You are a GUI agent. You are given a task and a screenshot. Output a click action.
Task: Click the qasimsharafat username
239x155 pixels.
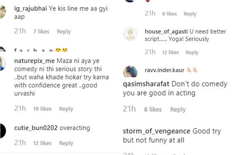coord(146,84)
